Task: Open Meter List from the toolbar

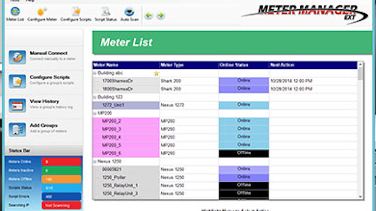Action: 15,15
